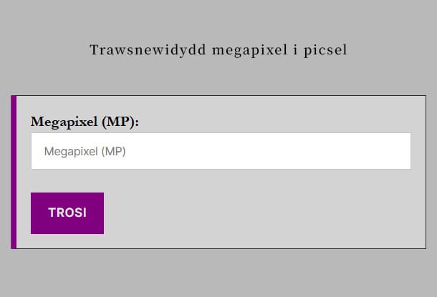This screenshot has width=437, height=297.
Task: Click the word "picsel" in the heading
Action: pyautogui.click(x=328, y=50)
